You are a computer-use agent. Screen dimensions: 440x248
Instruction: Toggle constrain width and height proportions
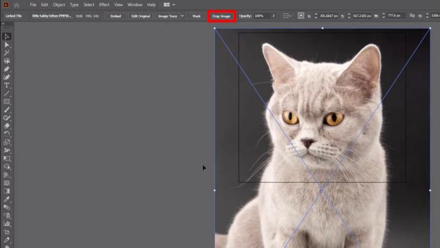point(412,16)
